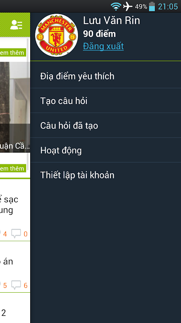Viewport: 181px width, 323px height.
Task: Select the user name Lưu Văn Rin
Action: click(x=111, y=21)
